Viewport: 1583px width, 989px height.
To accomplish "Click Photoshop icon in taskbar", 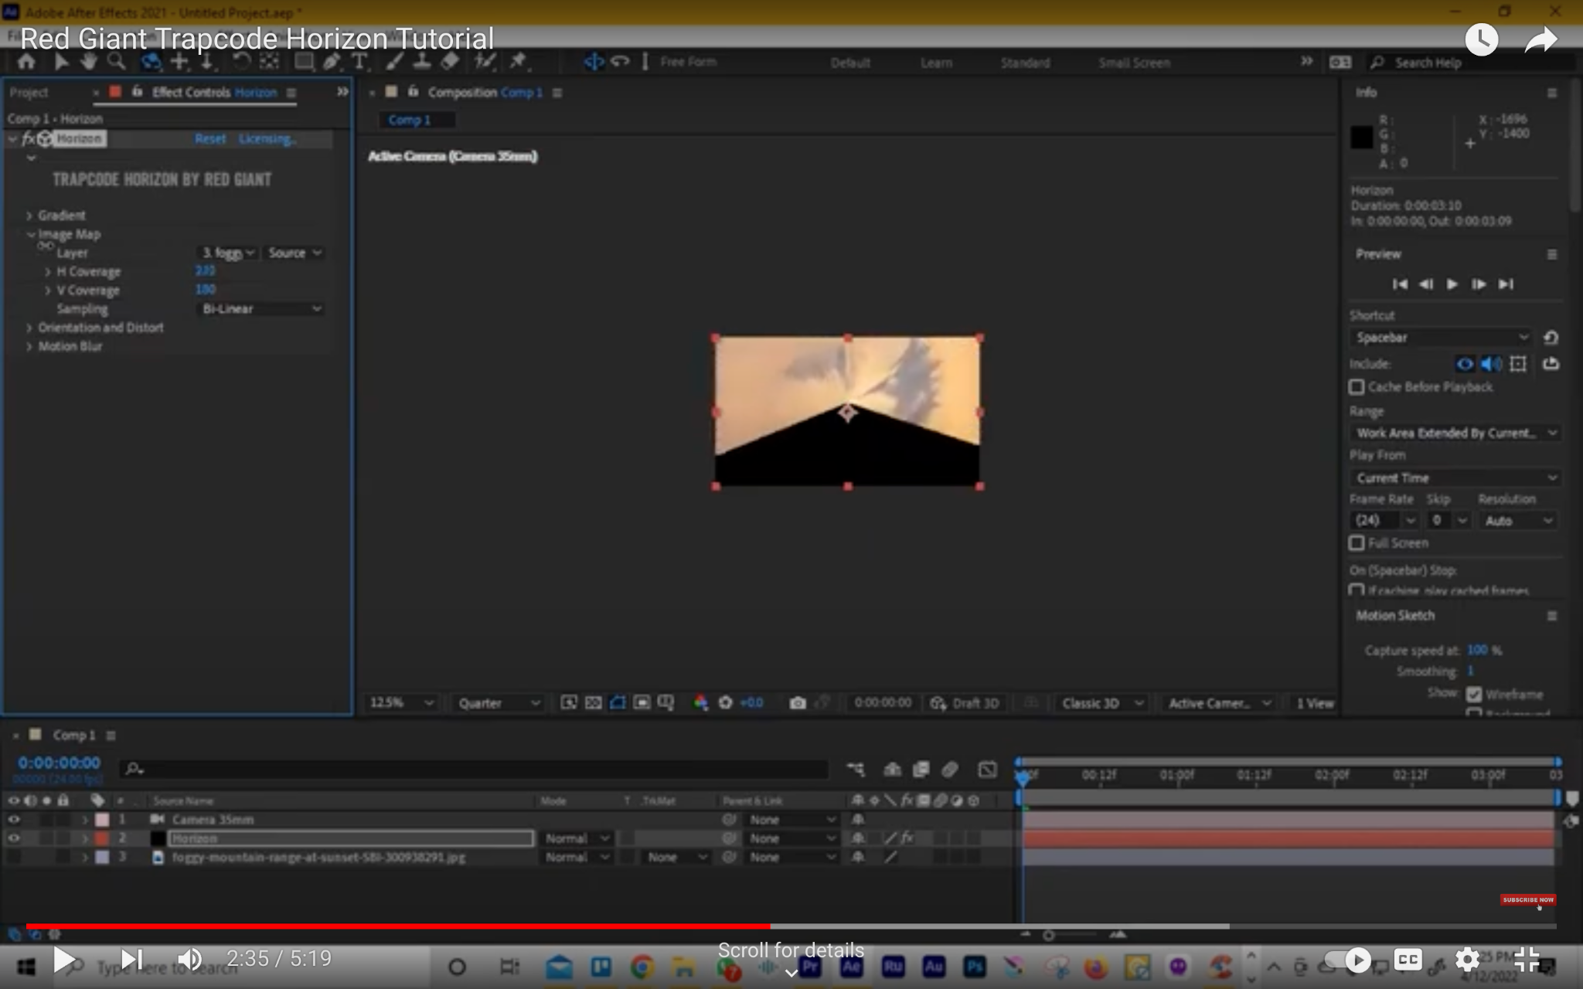I will coord(975,967).
